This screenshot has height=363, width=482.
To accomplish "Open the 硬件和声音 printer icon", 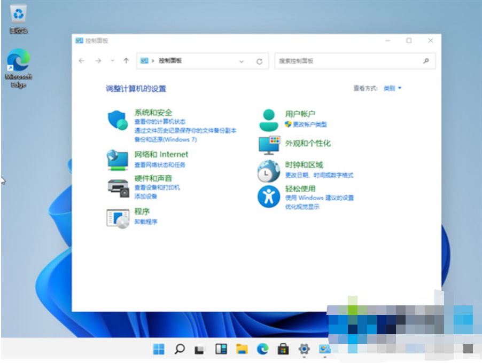I will click(118, 187).
